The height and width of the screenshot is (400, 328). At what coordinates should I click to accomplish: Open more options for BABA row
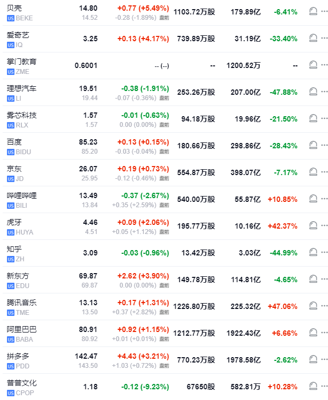[324, 333]
